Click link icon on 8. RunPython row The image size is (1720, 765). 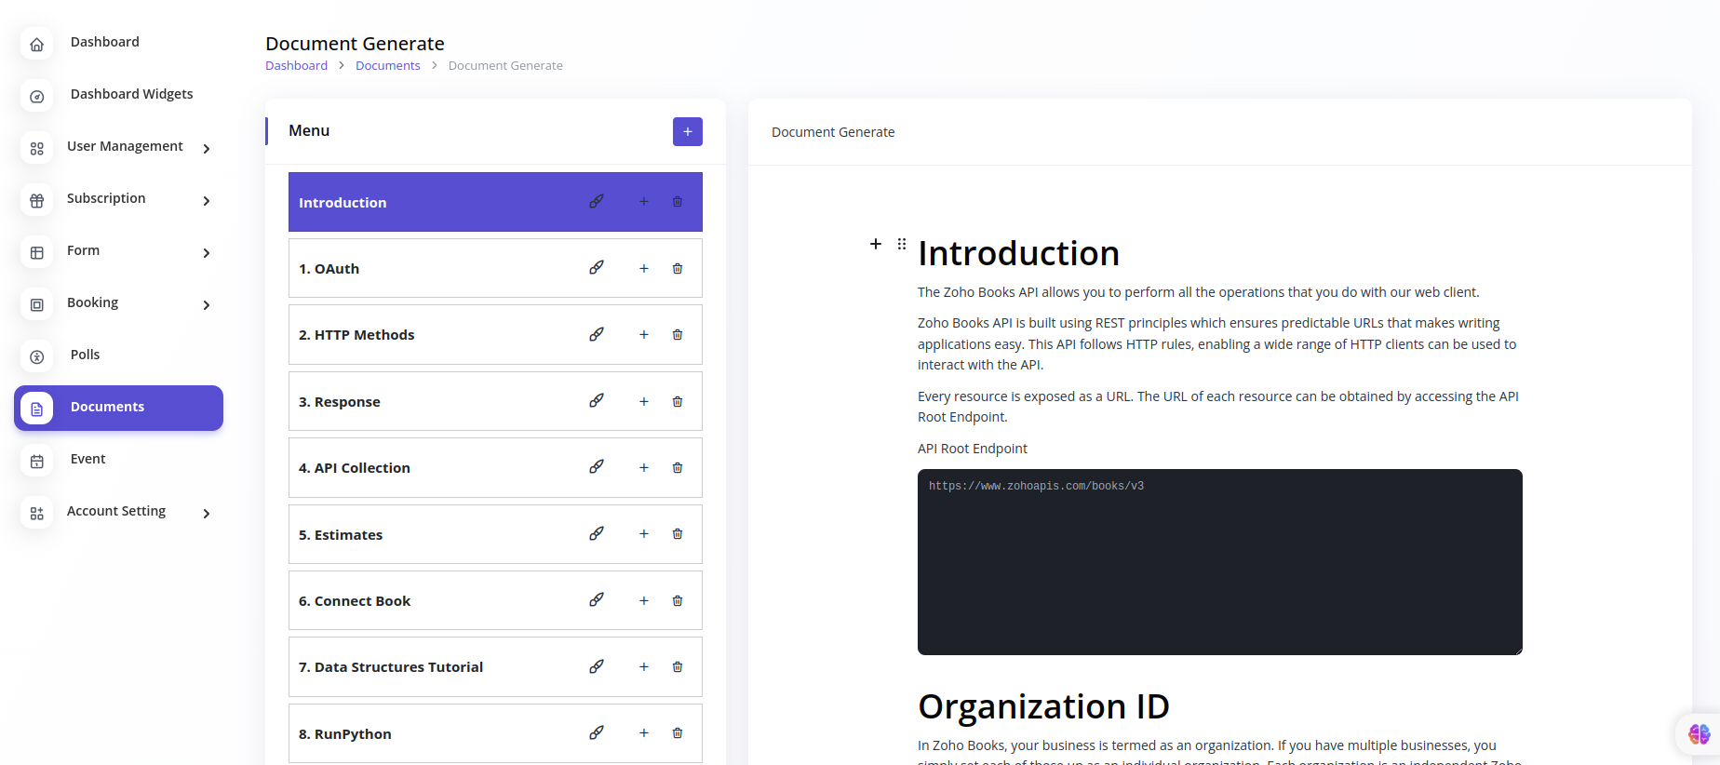click(x=597, y=732)
